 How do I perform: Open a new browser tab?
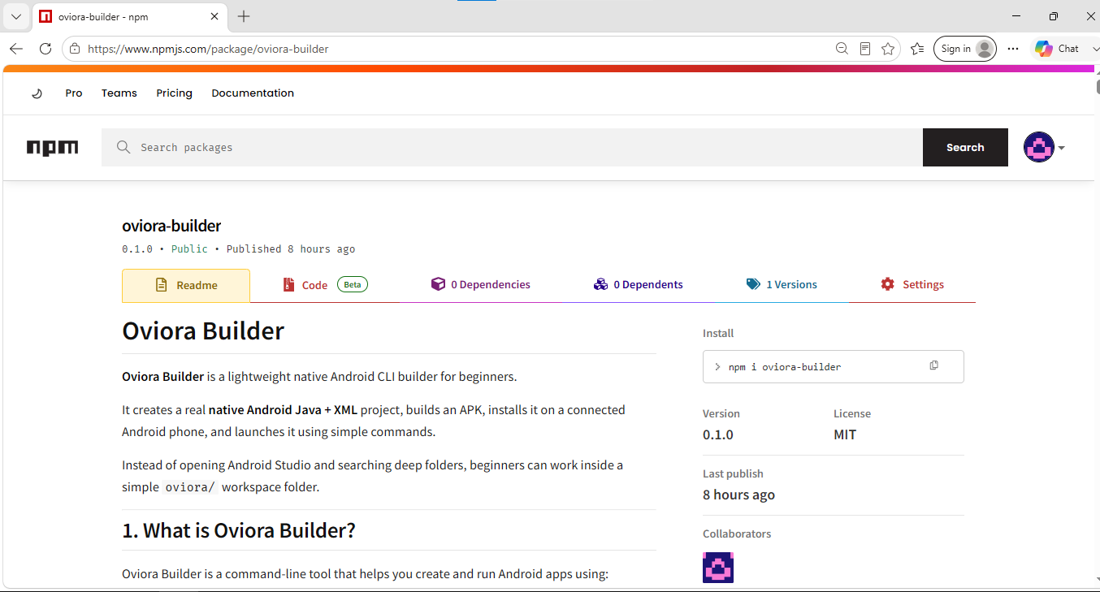point(244,16)
